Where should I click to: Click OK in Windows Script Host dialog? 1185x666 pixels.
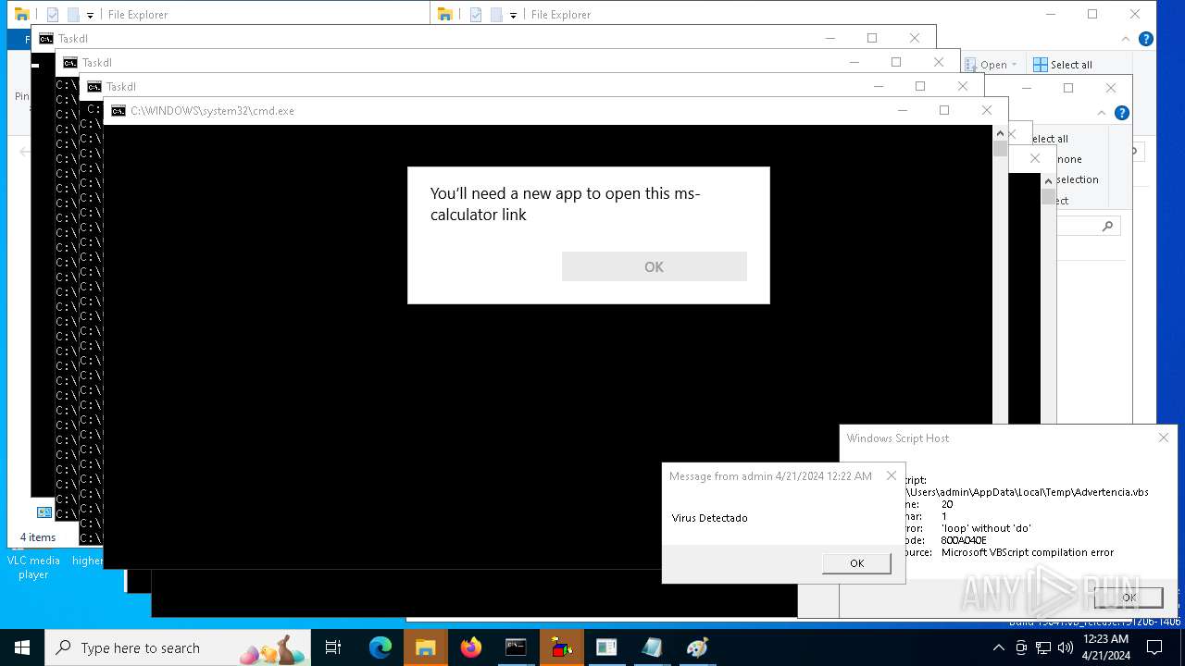coord(1129,598)
